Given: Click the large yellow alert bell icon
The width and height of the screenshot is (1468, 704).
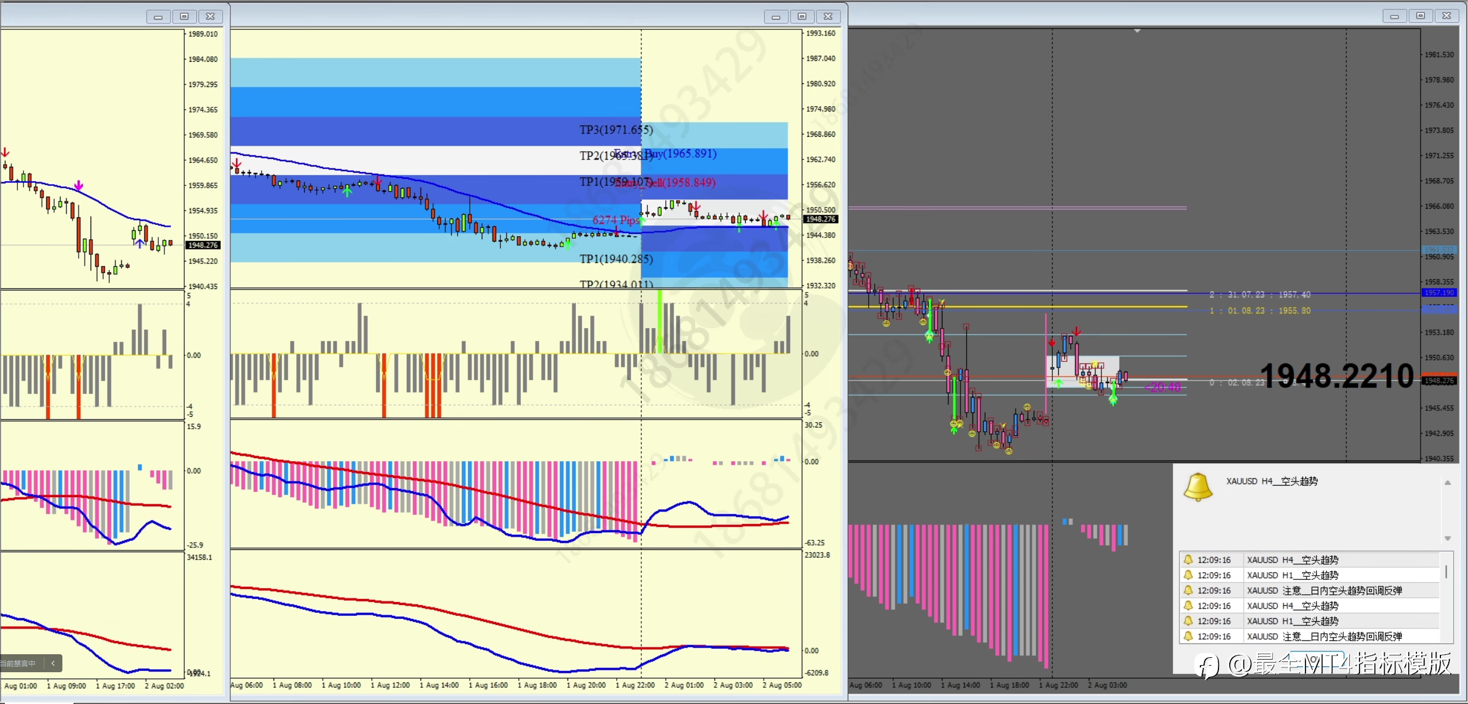Looking at the screenshot, I should click(x=1197, y=486).
